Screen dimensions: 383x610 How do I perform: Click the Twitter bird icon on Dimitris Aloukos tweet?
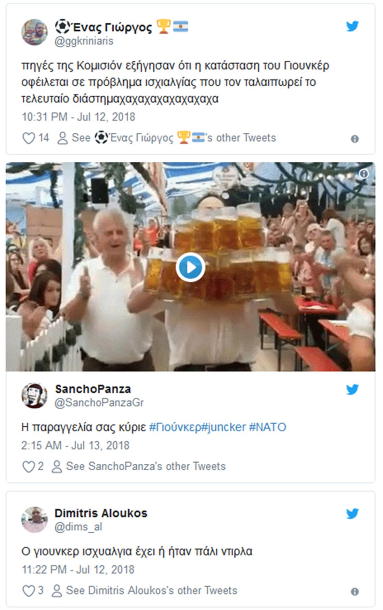pyautogui.click(x=352, y=514)
